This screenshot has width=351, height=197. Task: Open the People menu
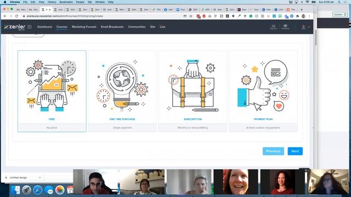click(x=80, y=2)
